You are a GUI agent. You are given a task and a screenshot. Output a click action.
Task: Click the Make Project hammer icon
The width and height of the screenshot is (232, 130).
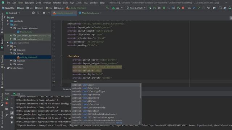107,8
